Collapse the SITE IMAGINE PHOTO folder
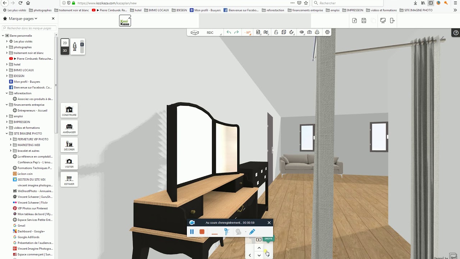 [x=6, y=133]
